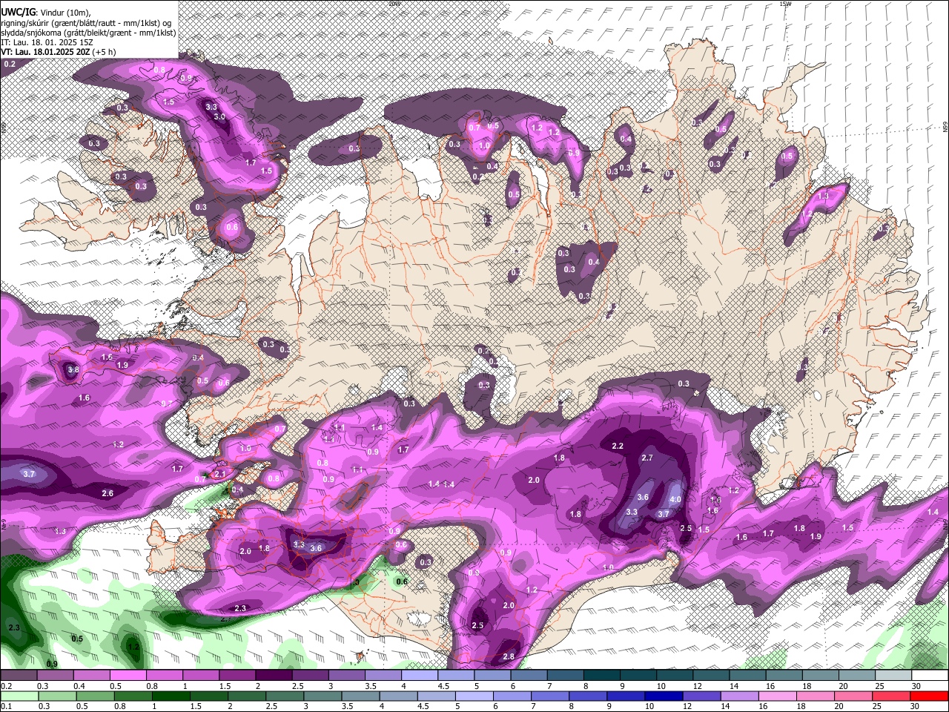This screenshot has width=949, height=712.
Task: Select the bright red lower legend swatch labeled 30
Action: pyautogui.click(x=930, y=696)
